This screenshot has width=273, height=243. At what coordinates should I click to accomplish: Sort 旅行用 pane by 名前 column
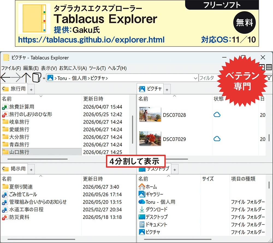pos(41,99)
